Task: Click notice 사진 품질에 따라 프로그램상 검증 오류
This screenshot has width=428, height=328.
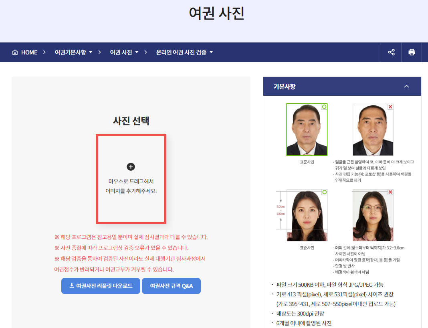Action: (x=121, y=248)
